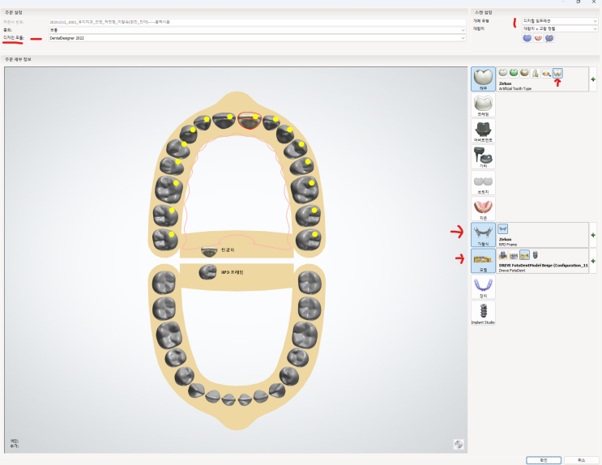This screenshot has width=602, height=465.
Task: Choose the gold pontic type icon with arrow
Action: point(546,73)
